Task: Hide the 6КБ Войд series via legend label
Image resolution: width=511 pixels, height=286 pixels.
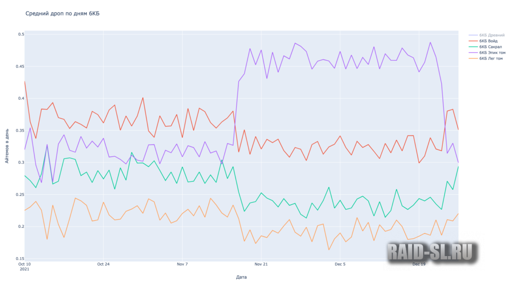Action: click(x=489, y=41)
